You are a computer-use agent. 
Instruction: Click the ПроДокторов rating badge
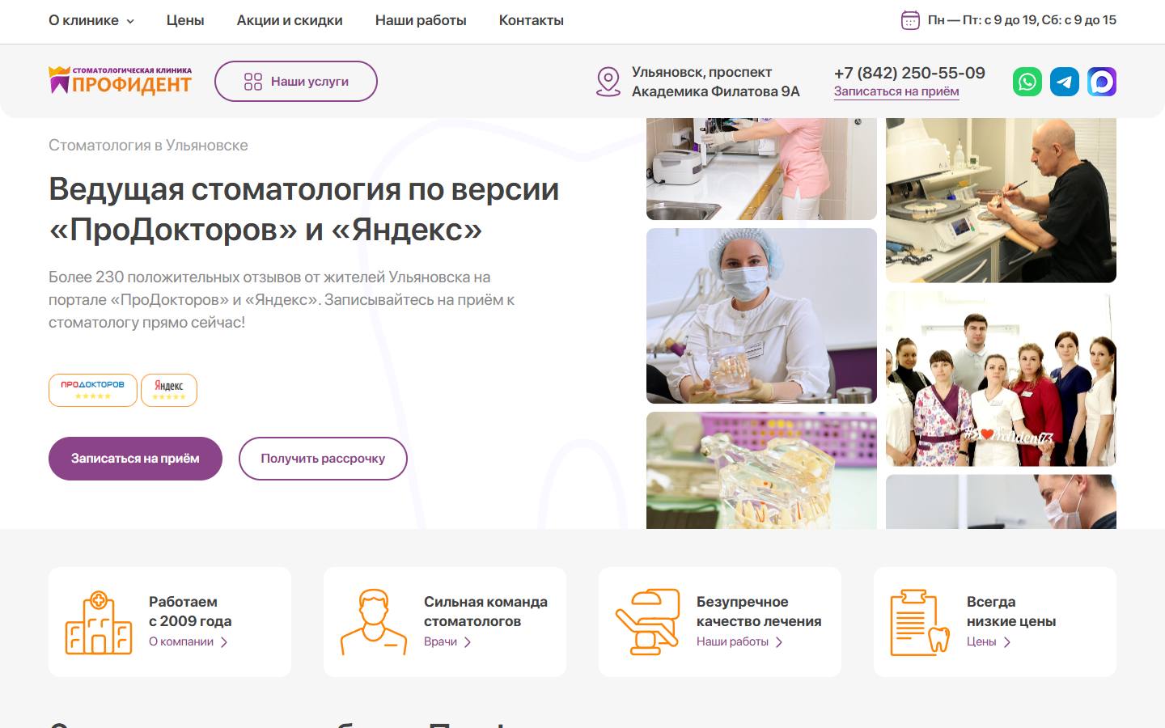click(93, 390)
